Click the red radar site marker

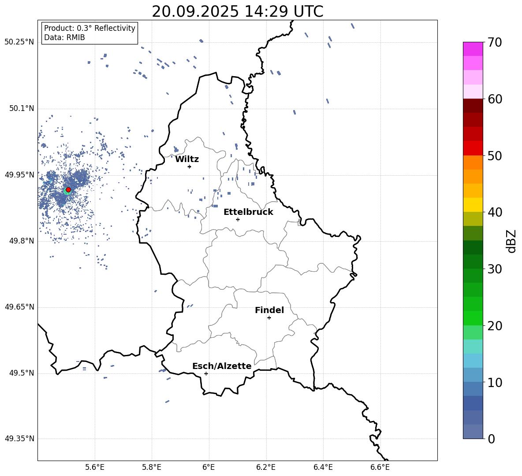point(68,190)
